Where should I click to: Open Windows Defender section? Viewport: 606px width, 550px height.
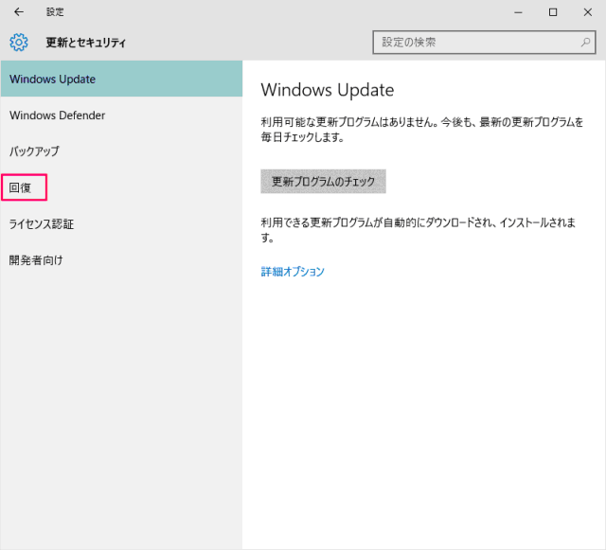pos(121,115)
